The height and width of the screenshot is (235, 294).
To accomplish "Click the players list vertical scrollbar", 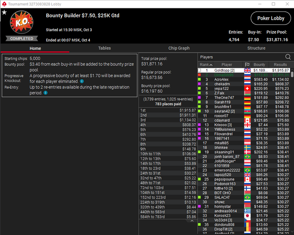I will (x=292, y=75).
